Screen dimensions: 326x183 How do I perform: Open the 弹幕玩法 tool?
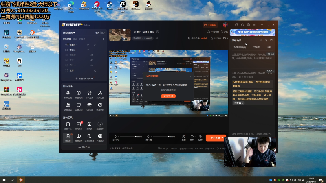[68, 107]
